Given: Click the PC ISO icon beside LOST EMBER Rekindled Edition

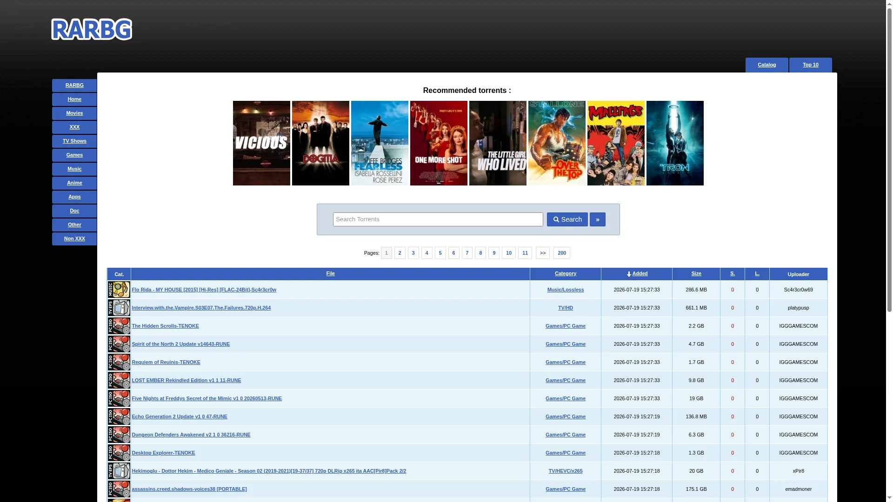Looking at the screenshot, I should click(119, 380).
